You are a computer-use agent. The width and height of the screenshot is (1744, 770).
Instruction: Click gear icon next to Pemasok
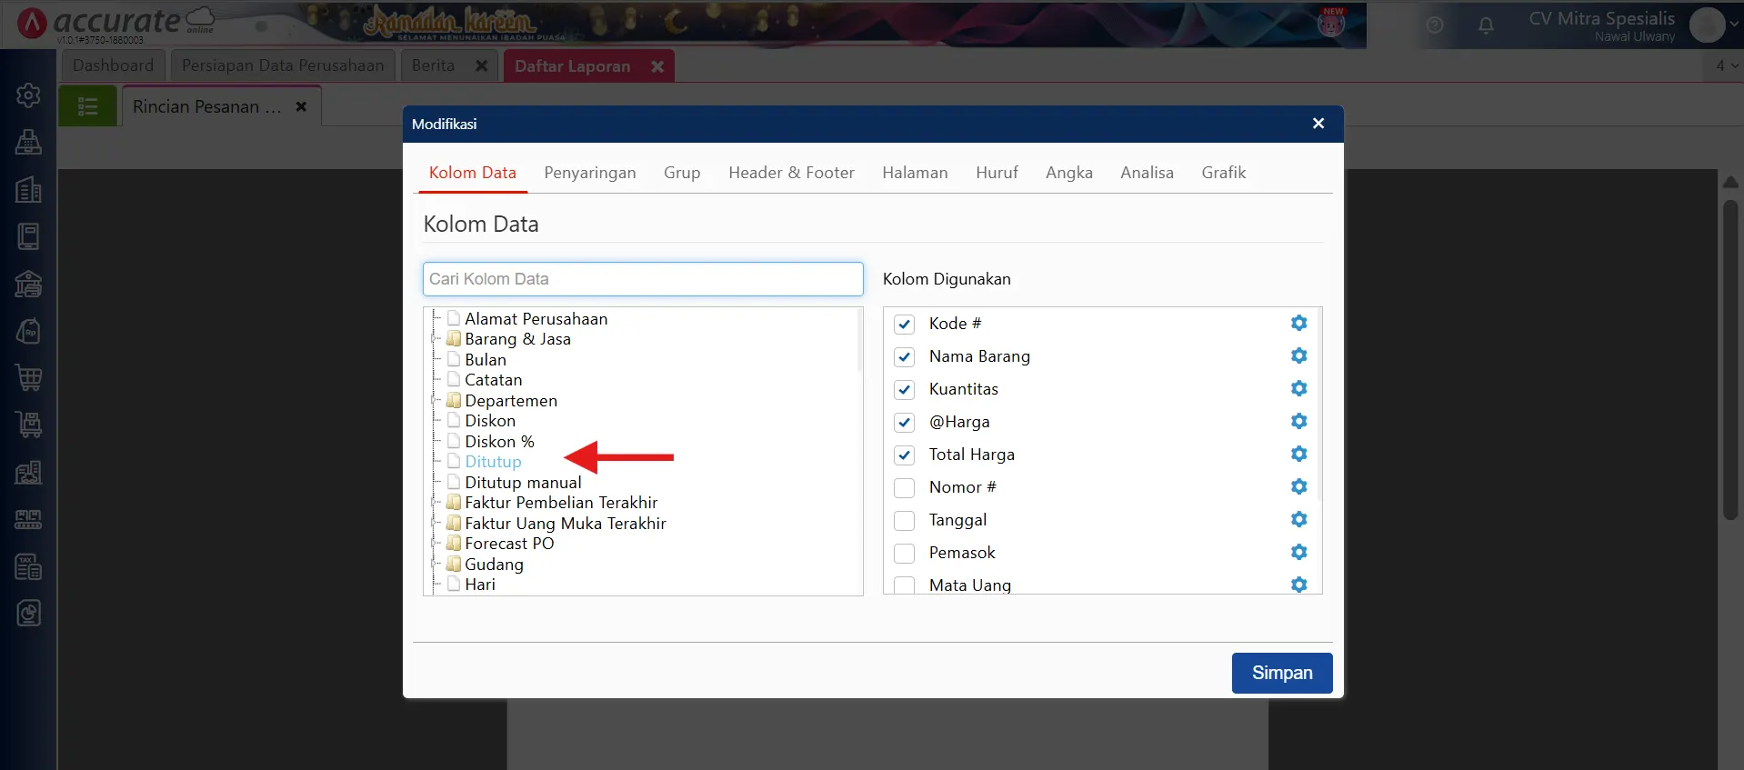[x=1298, y=553]
